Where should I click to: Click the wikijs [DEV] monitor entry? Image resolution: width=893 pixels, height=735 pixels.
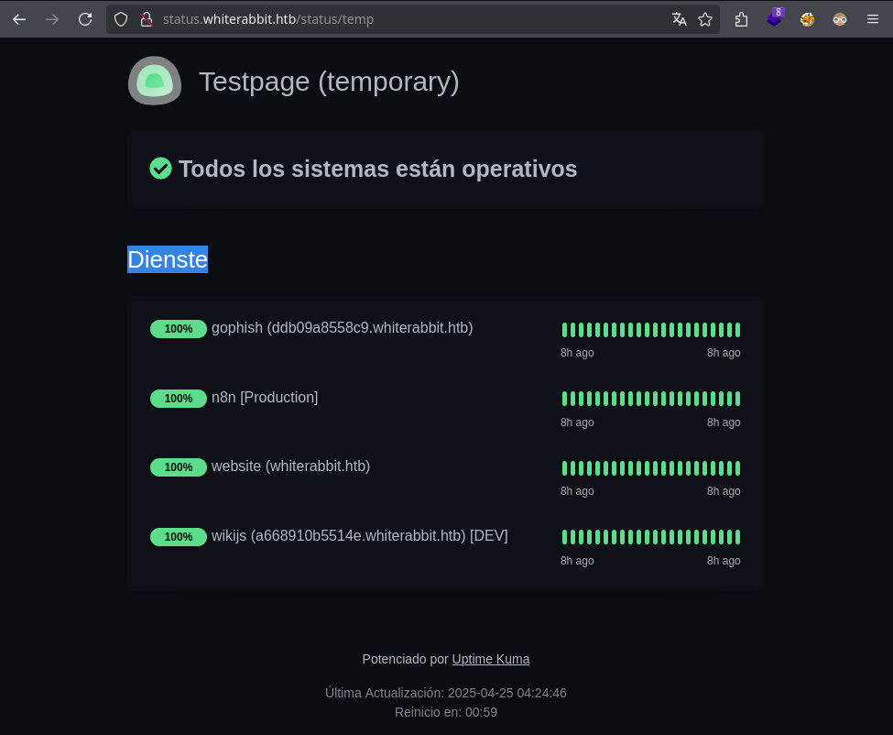359,536
